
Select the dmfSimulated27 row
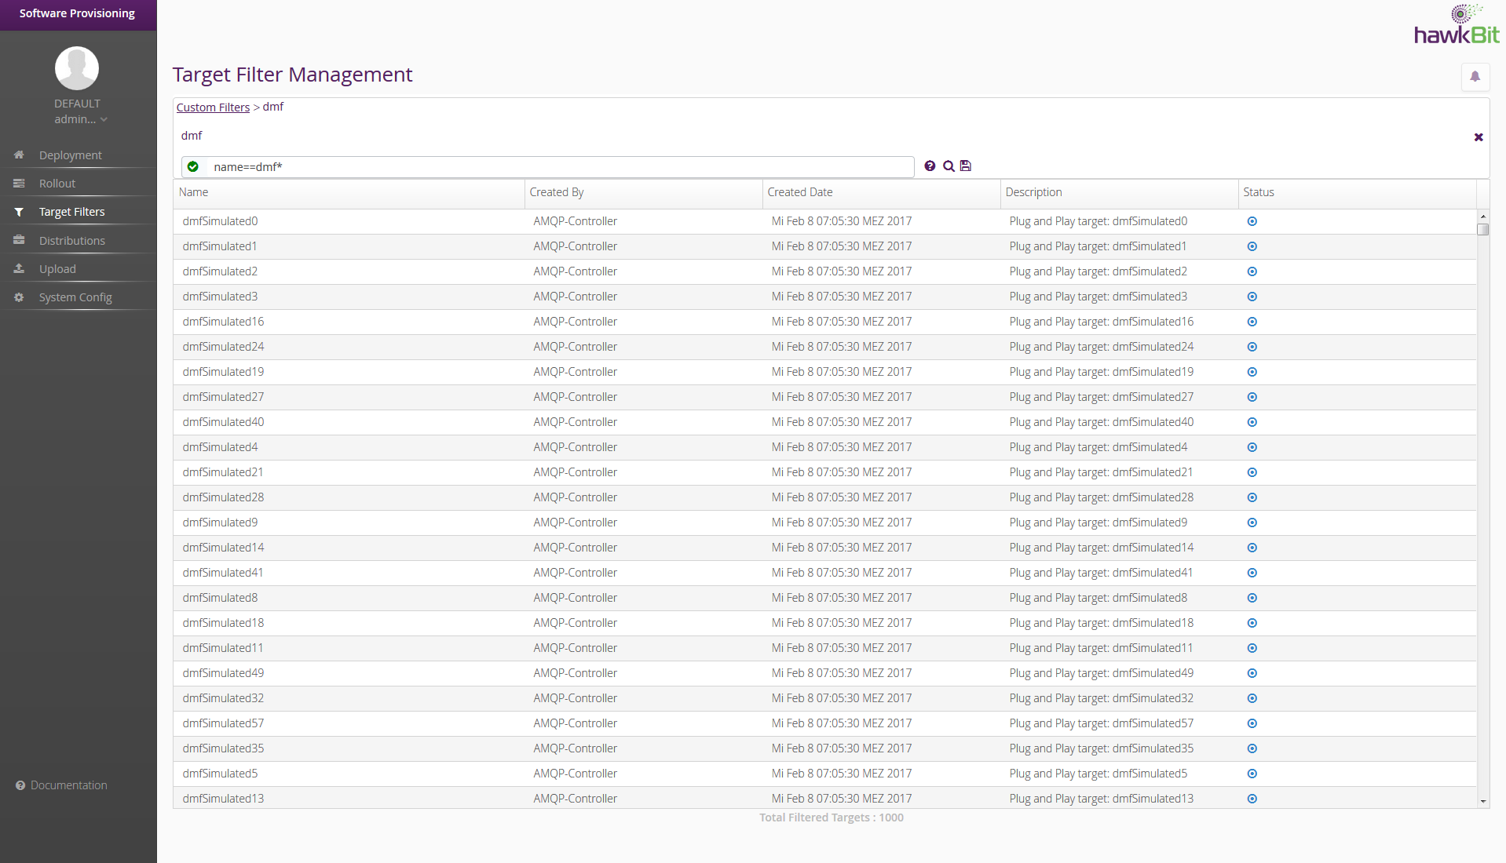coord(223,398)
